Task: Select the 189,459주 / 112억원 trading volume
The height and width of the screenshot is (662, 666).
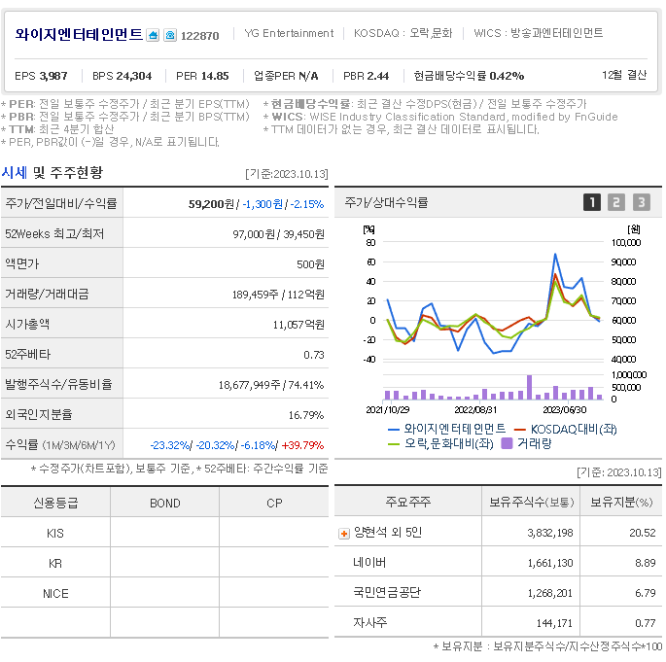Action: click(278, 295)
